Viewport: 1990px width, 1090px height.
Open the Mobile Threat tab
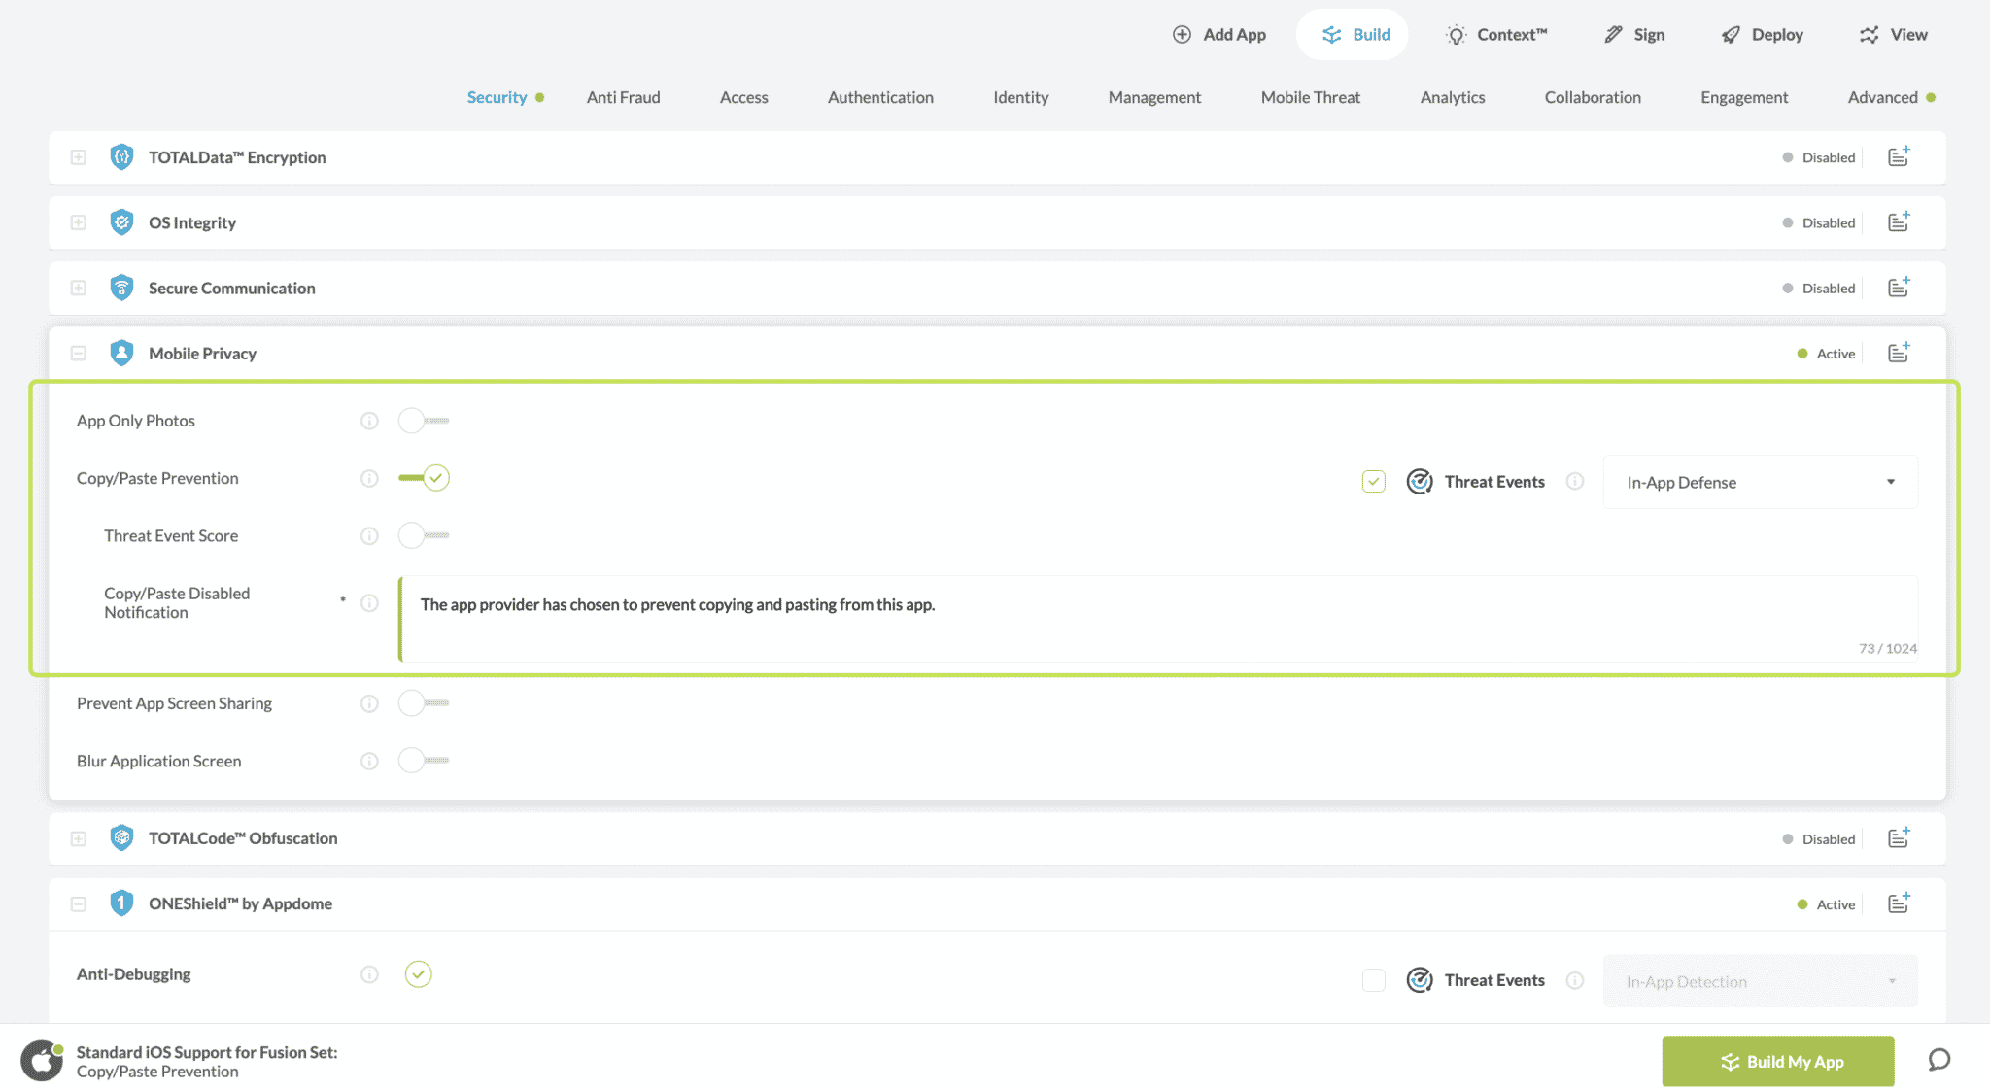click(x=1310, y=97)
